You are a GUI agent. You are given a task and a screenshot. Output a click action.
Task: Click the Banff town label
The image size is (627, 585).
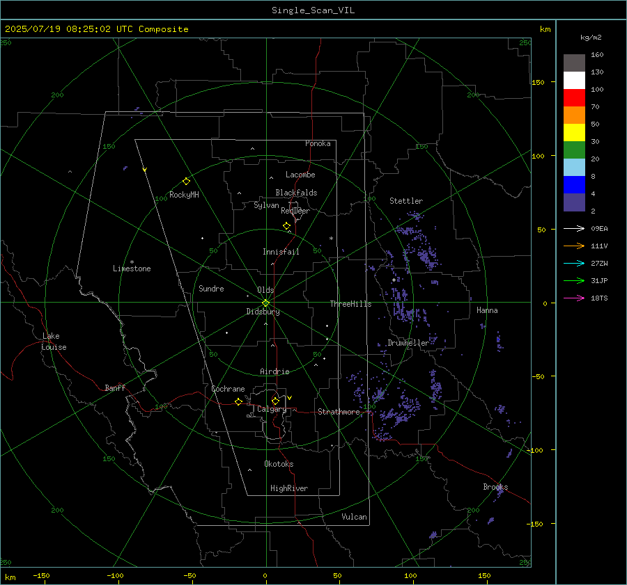[115, 388]
